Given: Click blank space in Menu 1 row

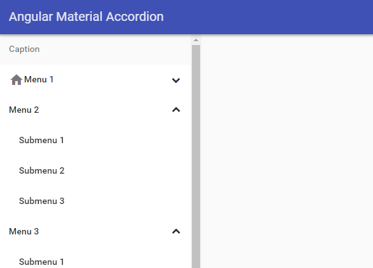Looking at the screenshot, I should pos(112,80).
